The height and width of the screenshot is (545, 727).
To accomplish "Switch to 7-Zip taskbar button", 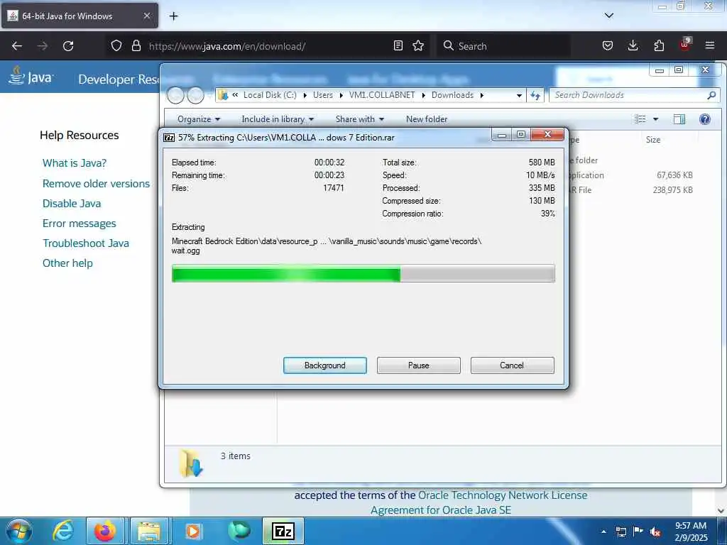I will (x=283, y=531).
